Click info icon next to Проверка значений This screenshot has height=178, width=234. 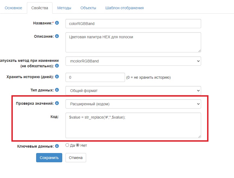tap(57, 103)
